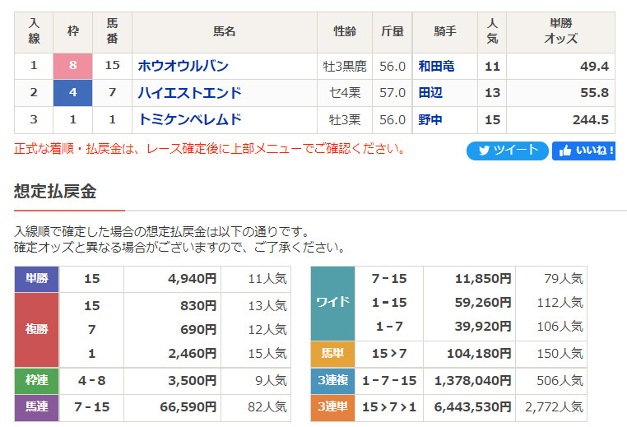Click the red race-confirmation notice text
The width and height of the screenshot is (627, 427).
tap(210, 149)
